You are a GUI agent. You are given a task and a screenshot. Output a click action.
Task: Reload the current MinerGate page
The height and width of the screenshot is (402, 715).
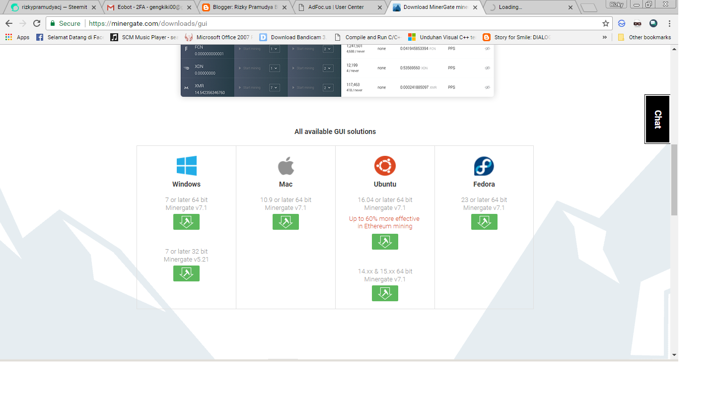[37, 23]
